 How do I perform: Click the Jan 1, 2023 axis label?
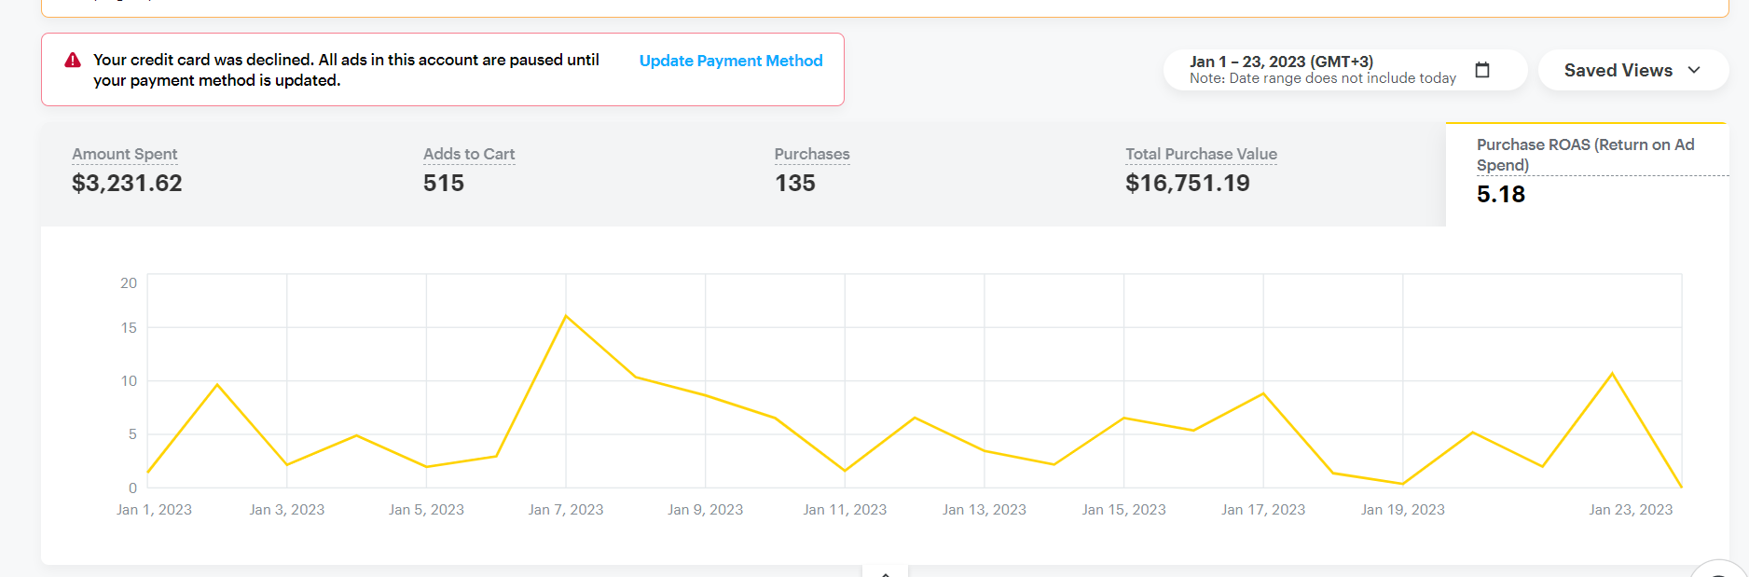click(154, 510)
